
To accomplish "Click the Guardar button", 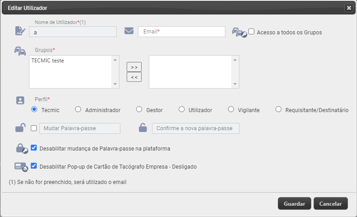I will (295, 203).
